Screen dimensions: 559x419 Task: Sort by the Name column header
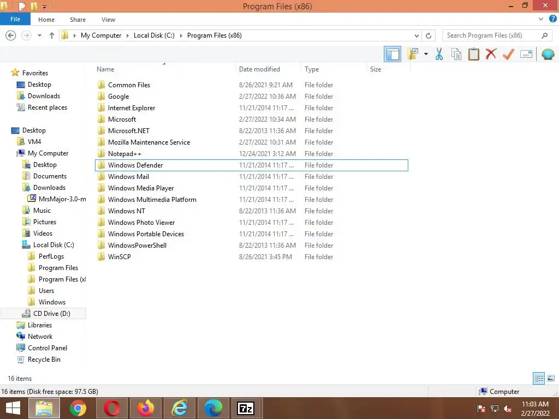[164, 69]
